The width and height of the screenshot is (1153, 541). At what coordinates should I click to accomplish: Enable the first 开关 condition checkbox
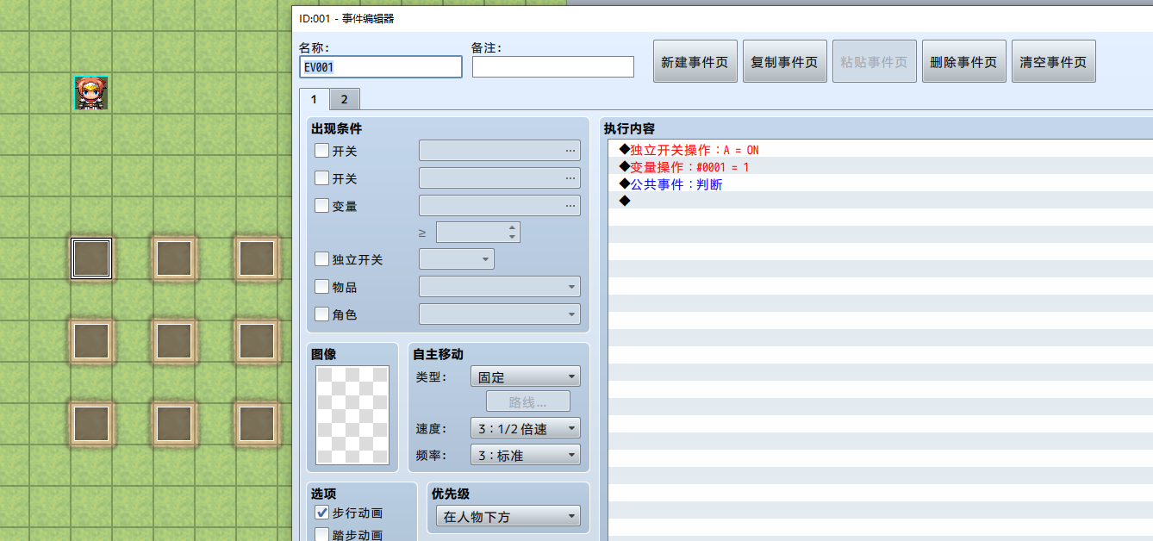[x=321, y=151]
